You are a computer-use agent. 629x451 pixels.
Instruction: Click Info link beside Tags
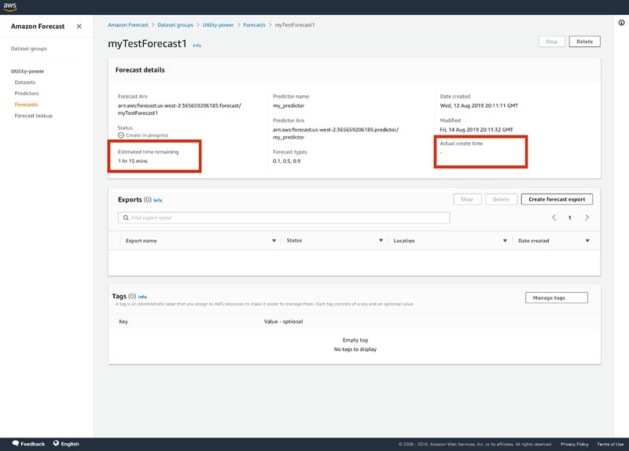(x=142, y=297)
